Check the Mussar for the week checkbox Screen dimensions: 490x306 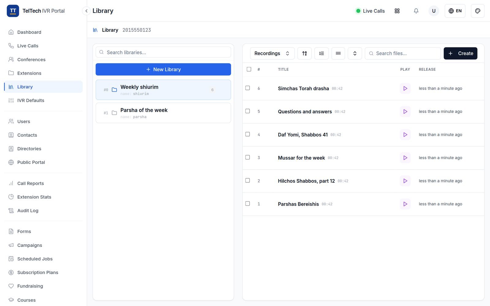(x=247, y=157)
